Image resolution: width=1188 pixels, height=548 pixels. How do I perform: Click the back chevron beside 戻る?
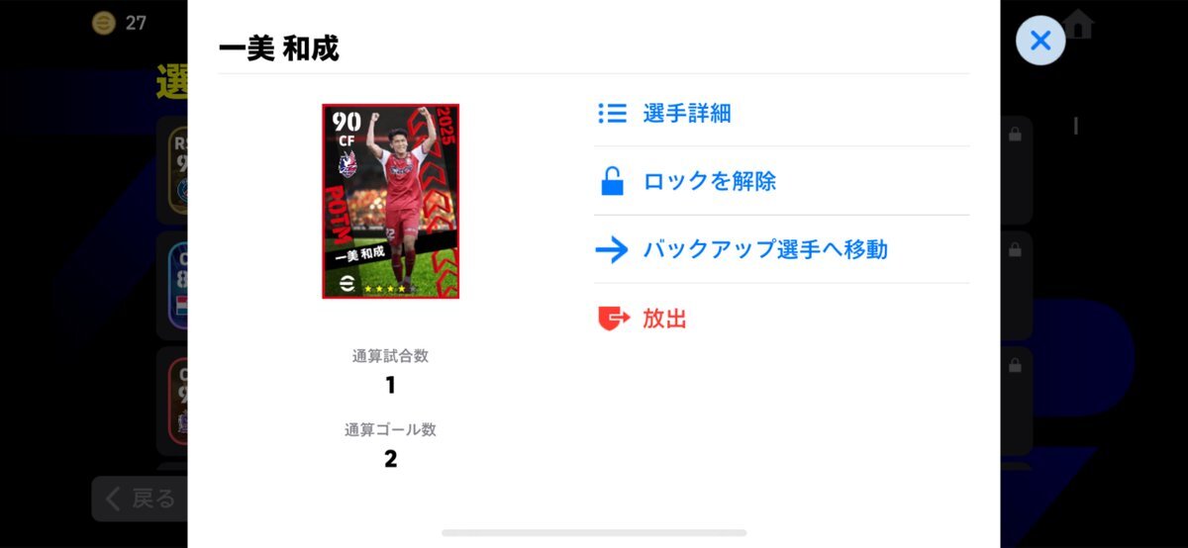tap(114, 499)
